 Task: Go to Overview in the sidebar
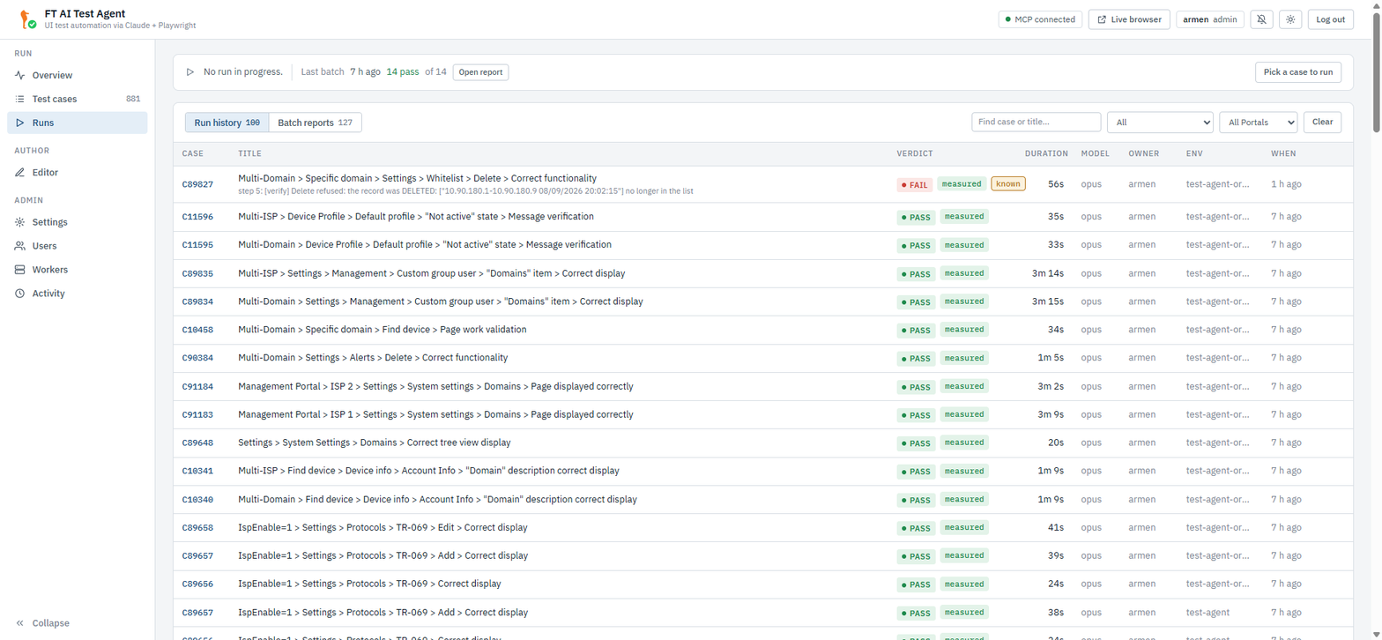78,76
